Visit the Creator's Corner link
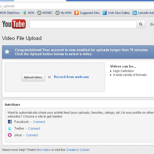154x154 pixels. 78,150
